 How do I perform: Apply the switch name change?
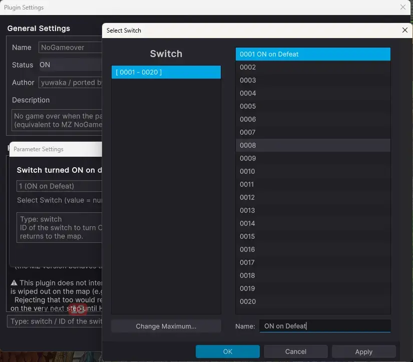point(364,351)
